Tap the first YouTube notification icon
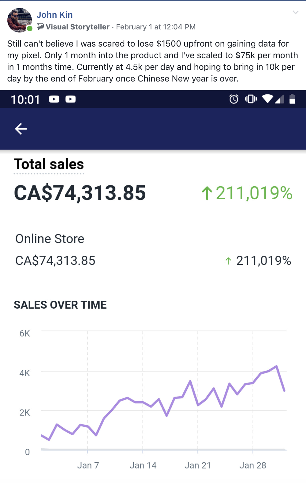The height and width of the screenshot is (483, 306). pyautogui.click(x=54, y=99)
